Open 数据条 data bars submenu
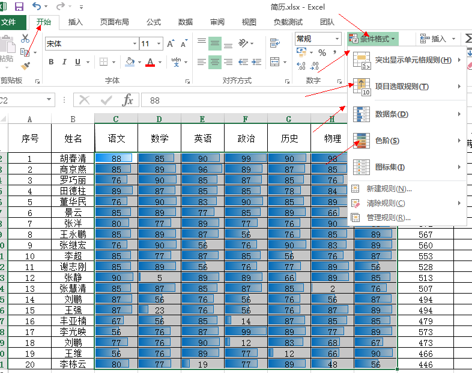 (407, 114)
